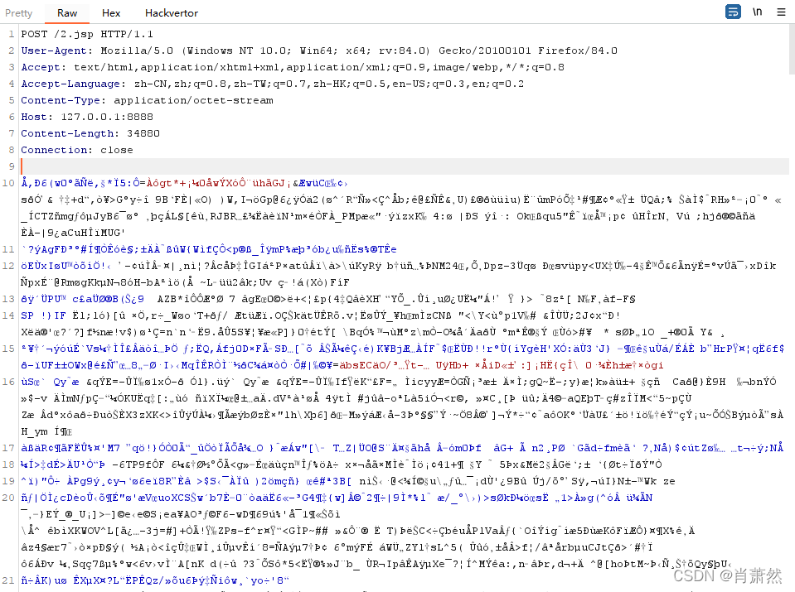Select the User-Agent header line
This screenshot has width=795, height=592.
point(319,51)
